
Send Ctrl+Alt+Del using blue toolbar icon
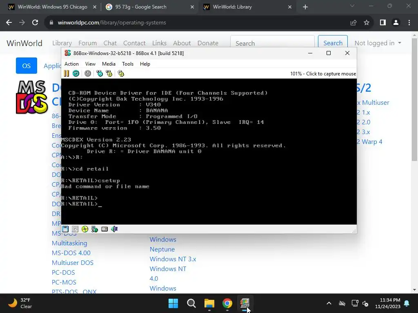100,73
